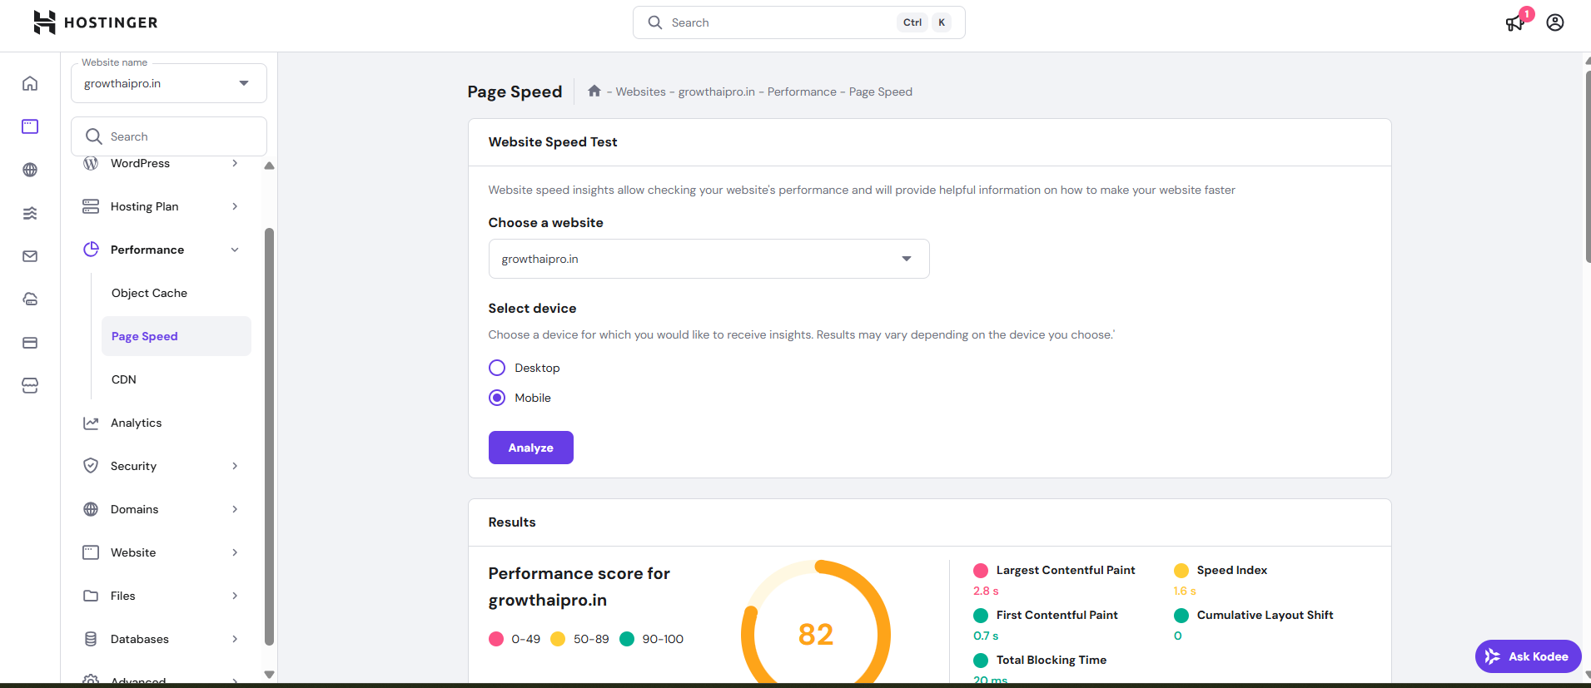Follow the Performance breadcrumb link
The image size is (1591, 688).
click(x=802, y=92)
